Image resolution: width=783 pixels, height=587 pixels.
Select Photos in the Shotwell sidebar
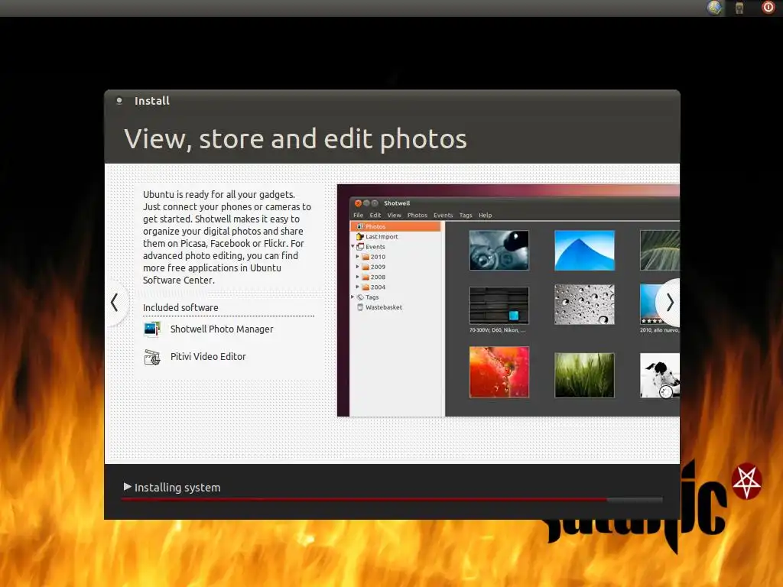395,226
